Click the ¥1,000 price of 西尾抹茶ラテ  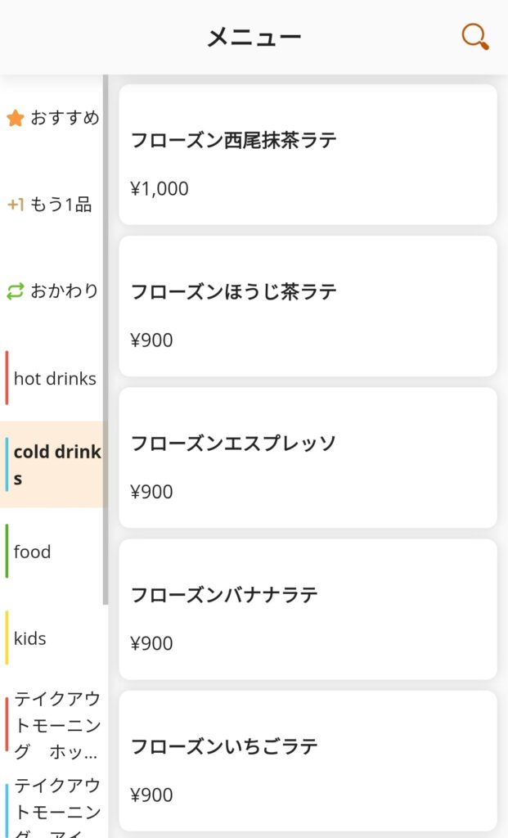(x=160, y=189)
